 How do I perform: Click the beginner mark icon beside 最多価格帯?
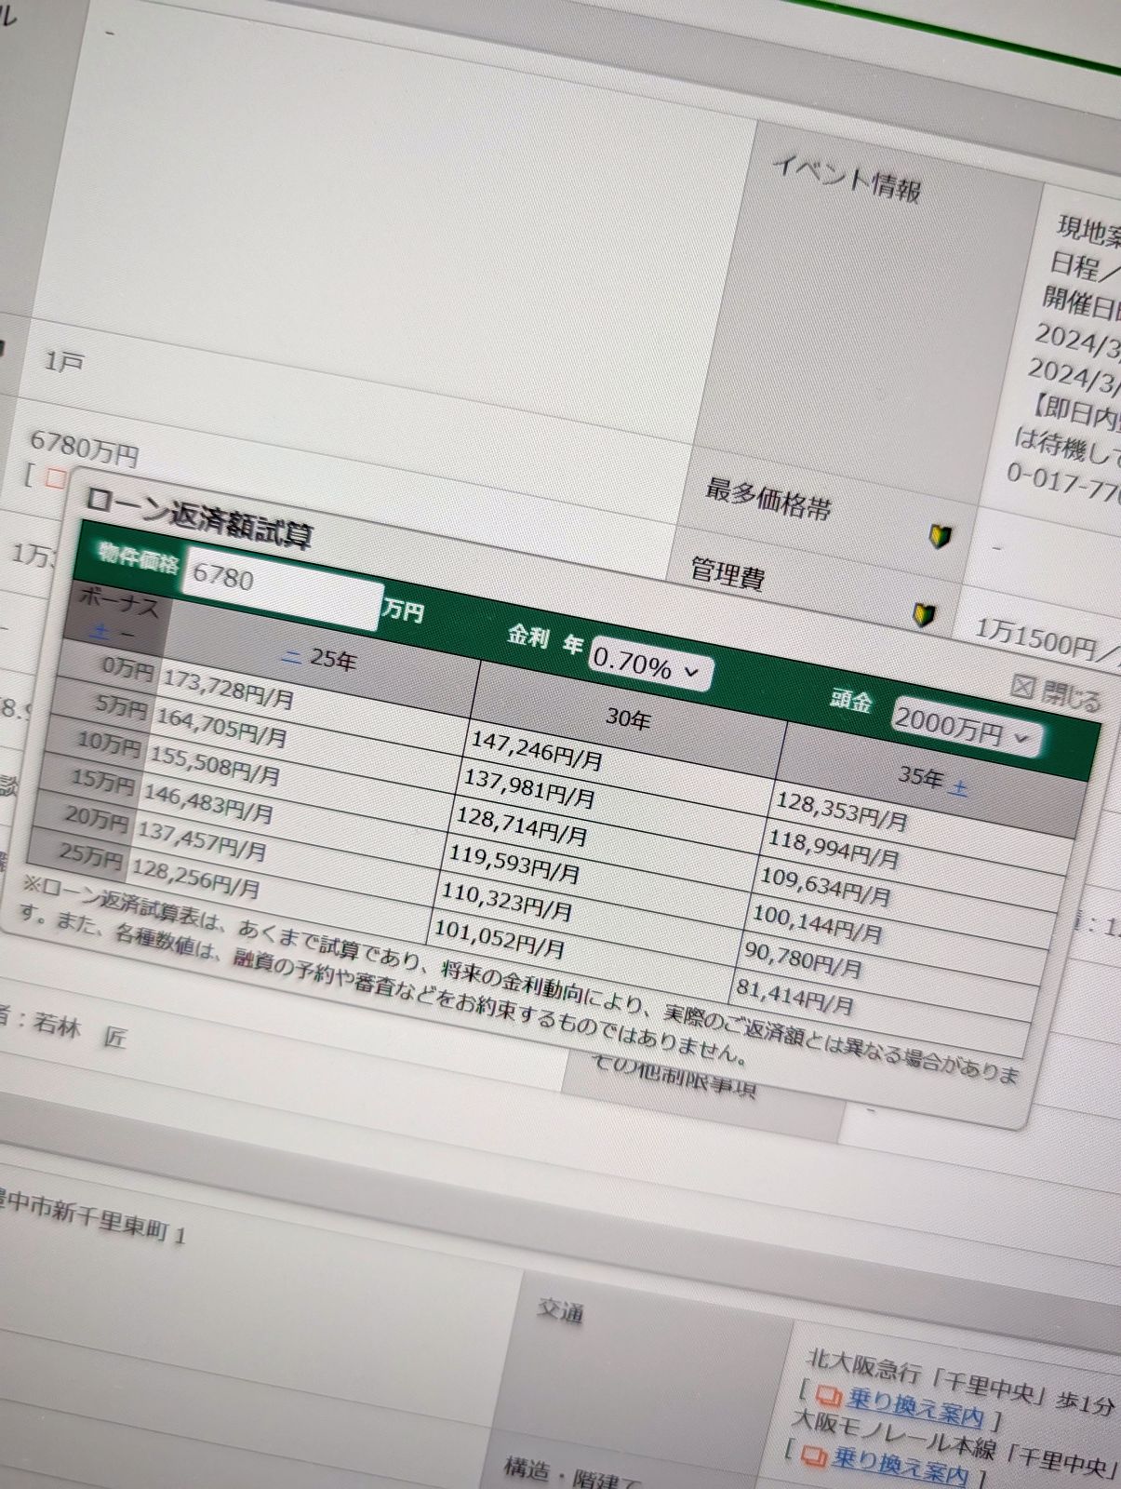[939, 536]
